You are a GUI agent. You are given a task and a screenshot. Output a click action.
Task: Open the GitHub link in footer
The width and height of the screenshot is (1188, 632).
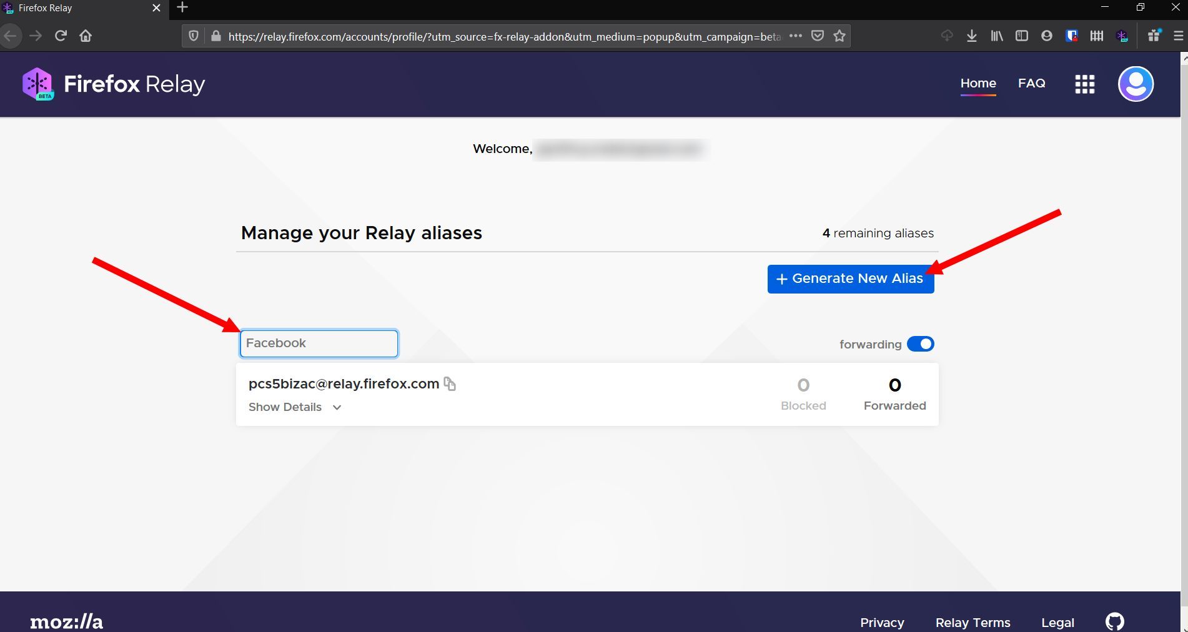tap(1114, 621)
